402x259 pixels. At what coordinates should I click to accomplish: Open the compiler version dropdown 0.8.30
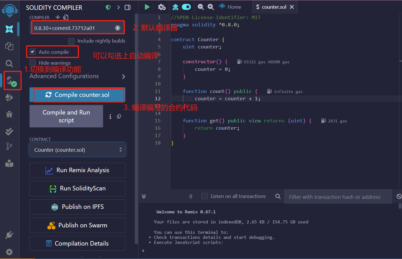pyautogui.click(x=77, y=28)
